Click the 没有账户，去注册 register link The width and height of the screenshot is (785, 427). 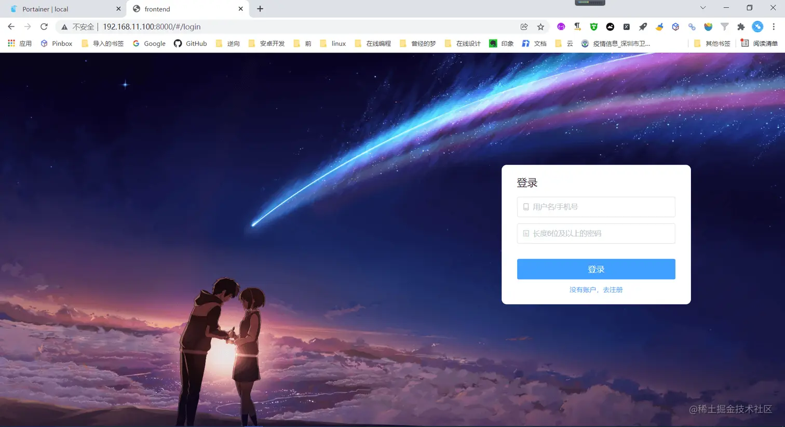pos(595,290)
